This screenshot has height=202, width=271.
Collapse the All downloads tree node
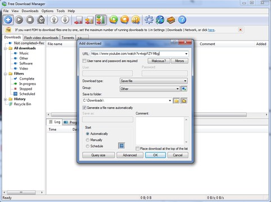tap(6, 48)
